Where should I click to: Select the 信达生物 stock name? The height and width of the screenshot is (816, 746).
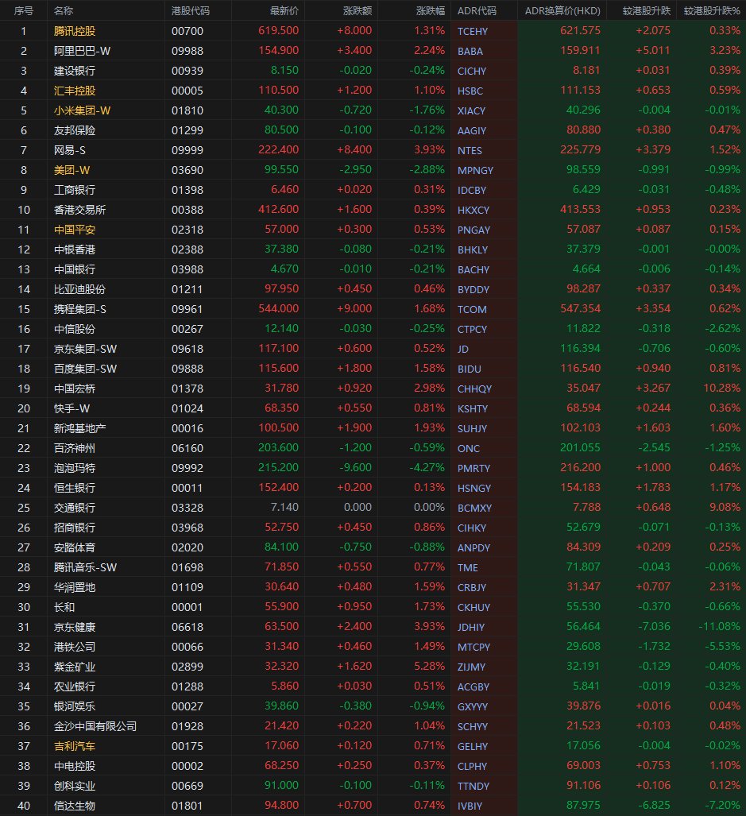(x=75, y=806)
